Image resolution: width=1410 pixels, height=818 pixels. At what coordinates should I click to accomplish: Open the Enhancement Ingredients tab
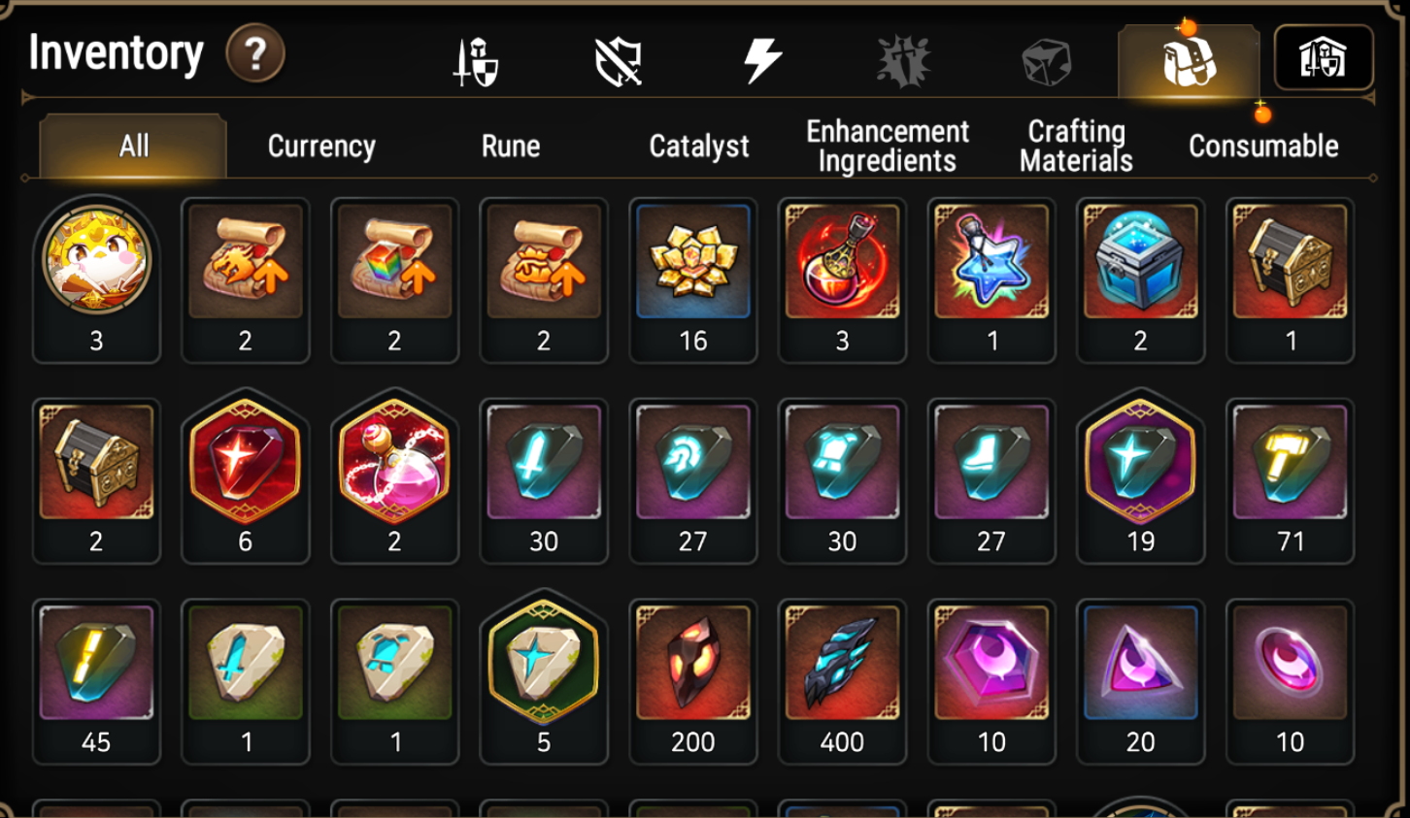click(x=888, y=146)
